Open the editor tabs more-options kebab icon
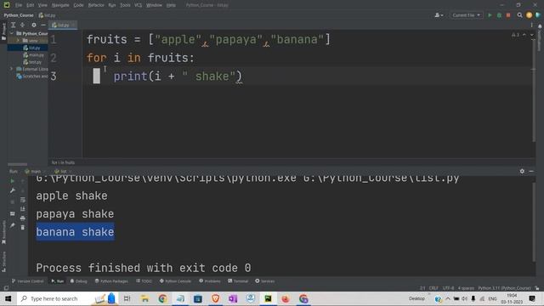544x306 pixels. tap(531, 25)
